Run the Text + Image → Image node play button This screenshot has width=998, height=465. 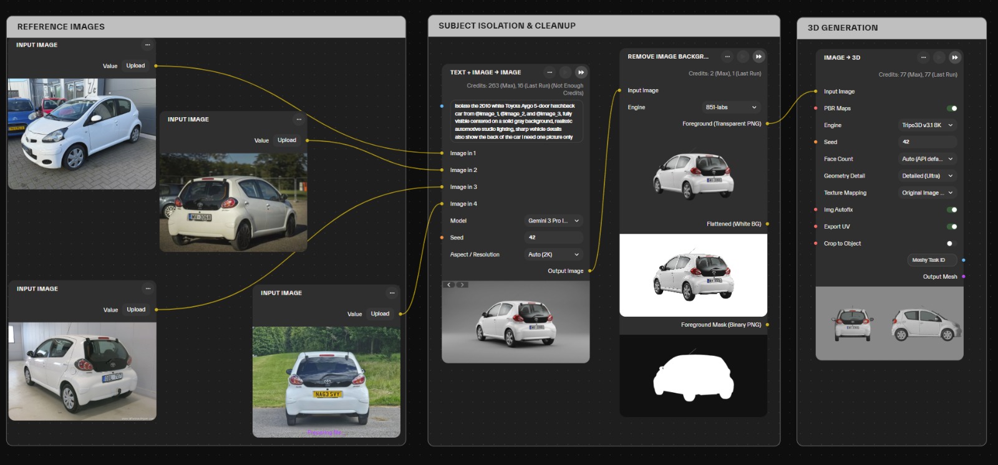pyautogui.click(x=565, y=72)
